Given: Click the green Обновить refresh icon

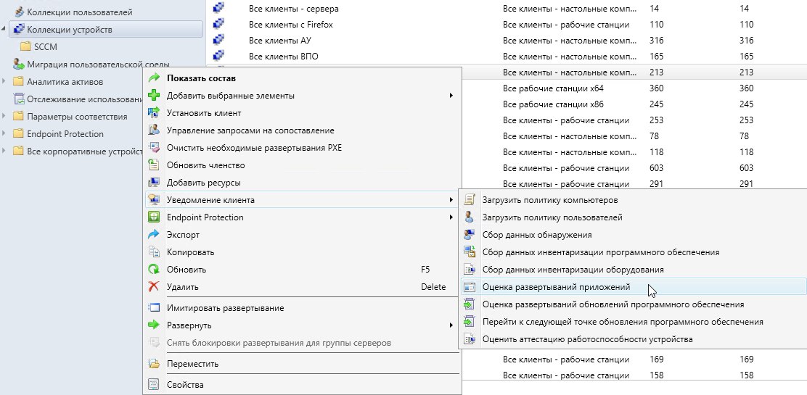Looking at the screenshot, I should tap(154, 270).
